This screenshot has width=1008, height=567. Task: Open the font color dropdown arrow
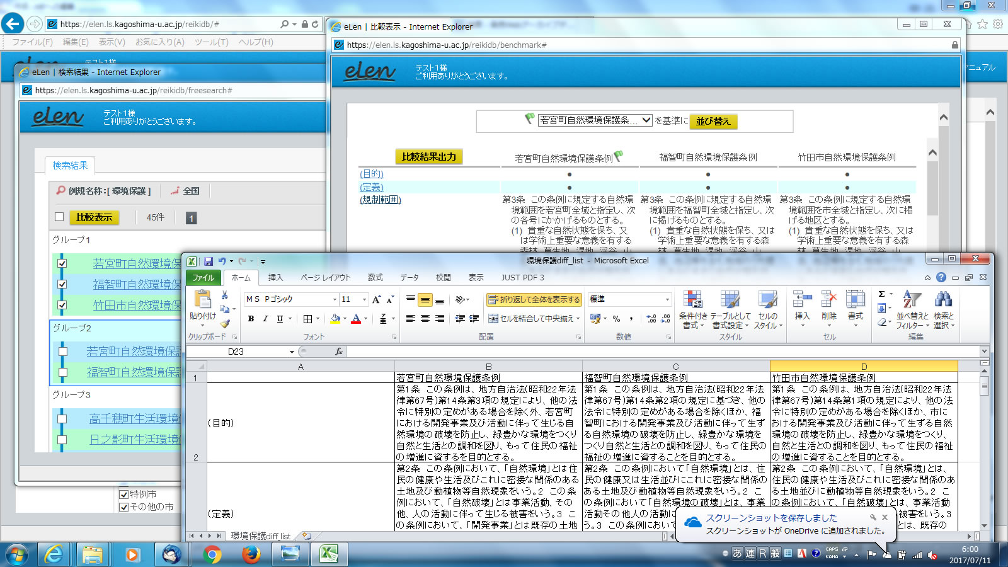tap(365, 319)
